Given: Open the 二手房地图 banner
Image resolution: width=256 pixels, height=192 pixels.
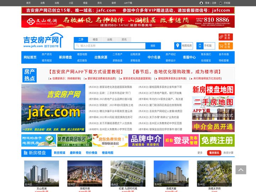Looking at the screenshot, I should point(213,102).
